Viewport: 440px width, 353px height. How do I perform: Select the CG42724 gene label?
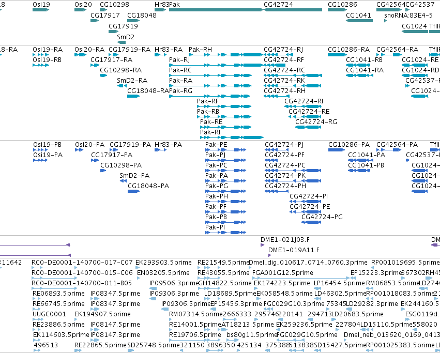click(x=278, y=5)
